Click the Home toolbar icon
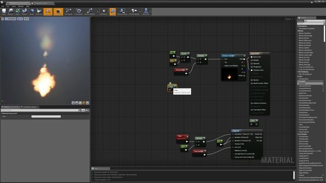The width and height of the screenshot is (326, 183). click(x=32, y=12)
